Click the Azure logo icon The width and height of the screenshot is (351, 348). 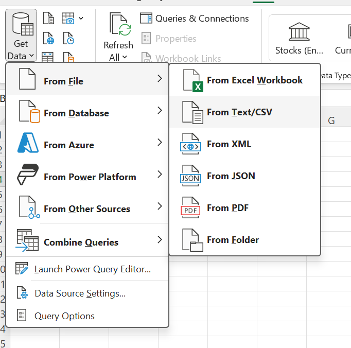pyautogui.click(x=28, y=143)
